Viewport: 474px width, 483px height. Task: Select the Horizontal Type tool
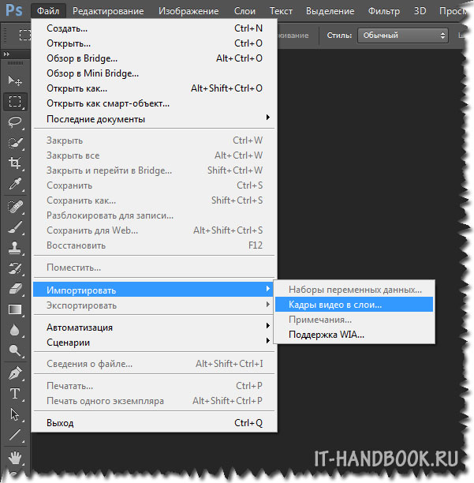[x=15, y=394]
